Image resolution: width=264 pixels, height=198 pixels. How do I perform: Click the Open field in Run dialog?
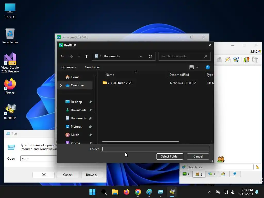(x=39, y=159)
